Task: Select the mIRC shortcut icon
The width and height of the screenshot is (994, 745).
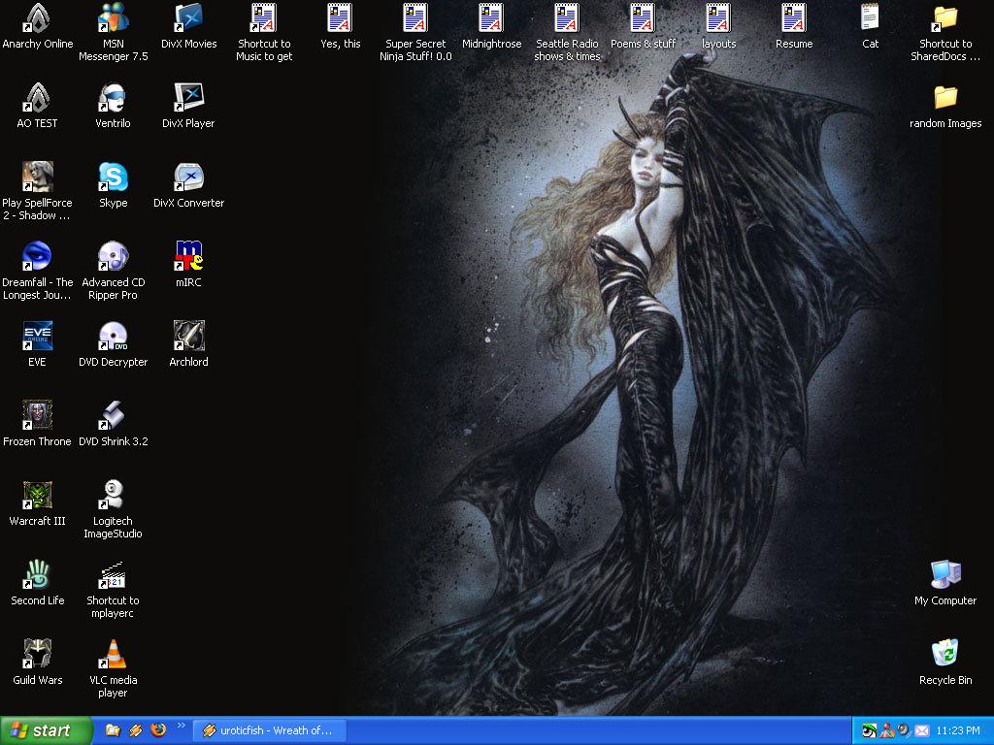Action: point(188,257)
